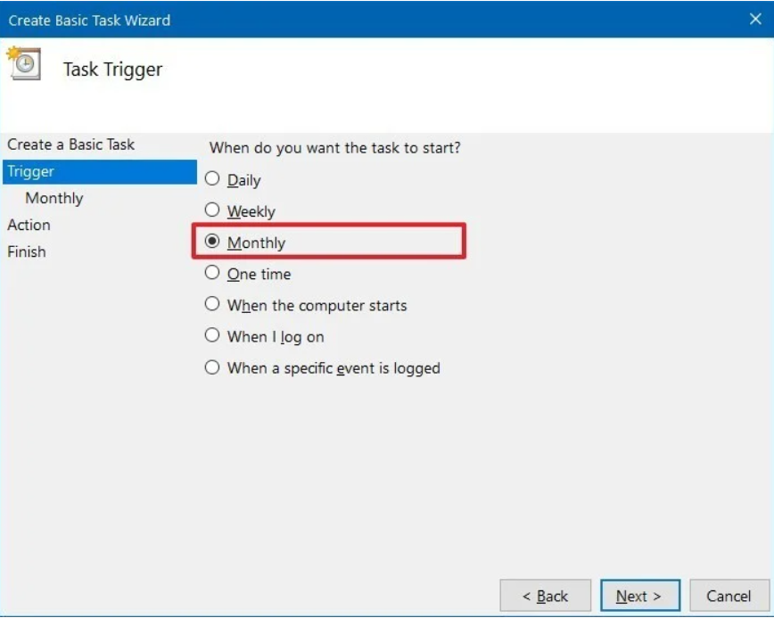
Task: Click the Task Trigger heading text
Action: pyautogui.click(x=112, y=70)
